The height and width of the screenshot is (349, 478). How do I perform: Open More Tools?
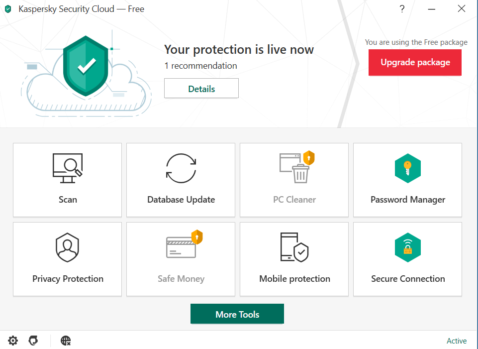click(237, 314)
